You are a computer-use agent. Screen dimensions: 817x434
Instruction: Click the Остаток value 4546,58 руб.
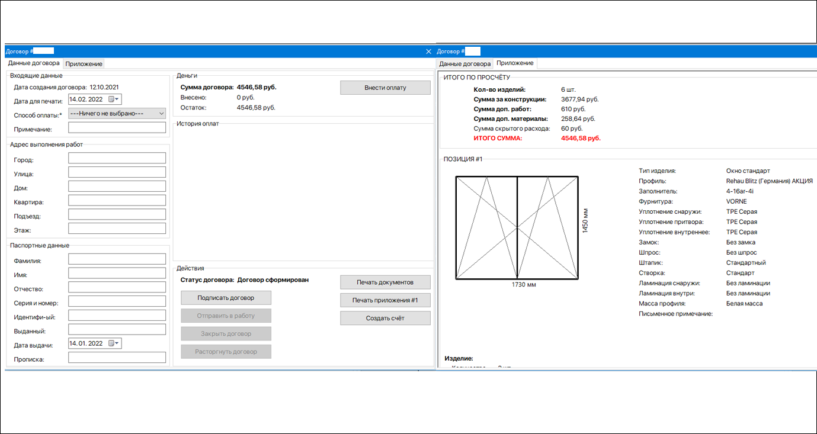pos(256,108)
